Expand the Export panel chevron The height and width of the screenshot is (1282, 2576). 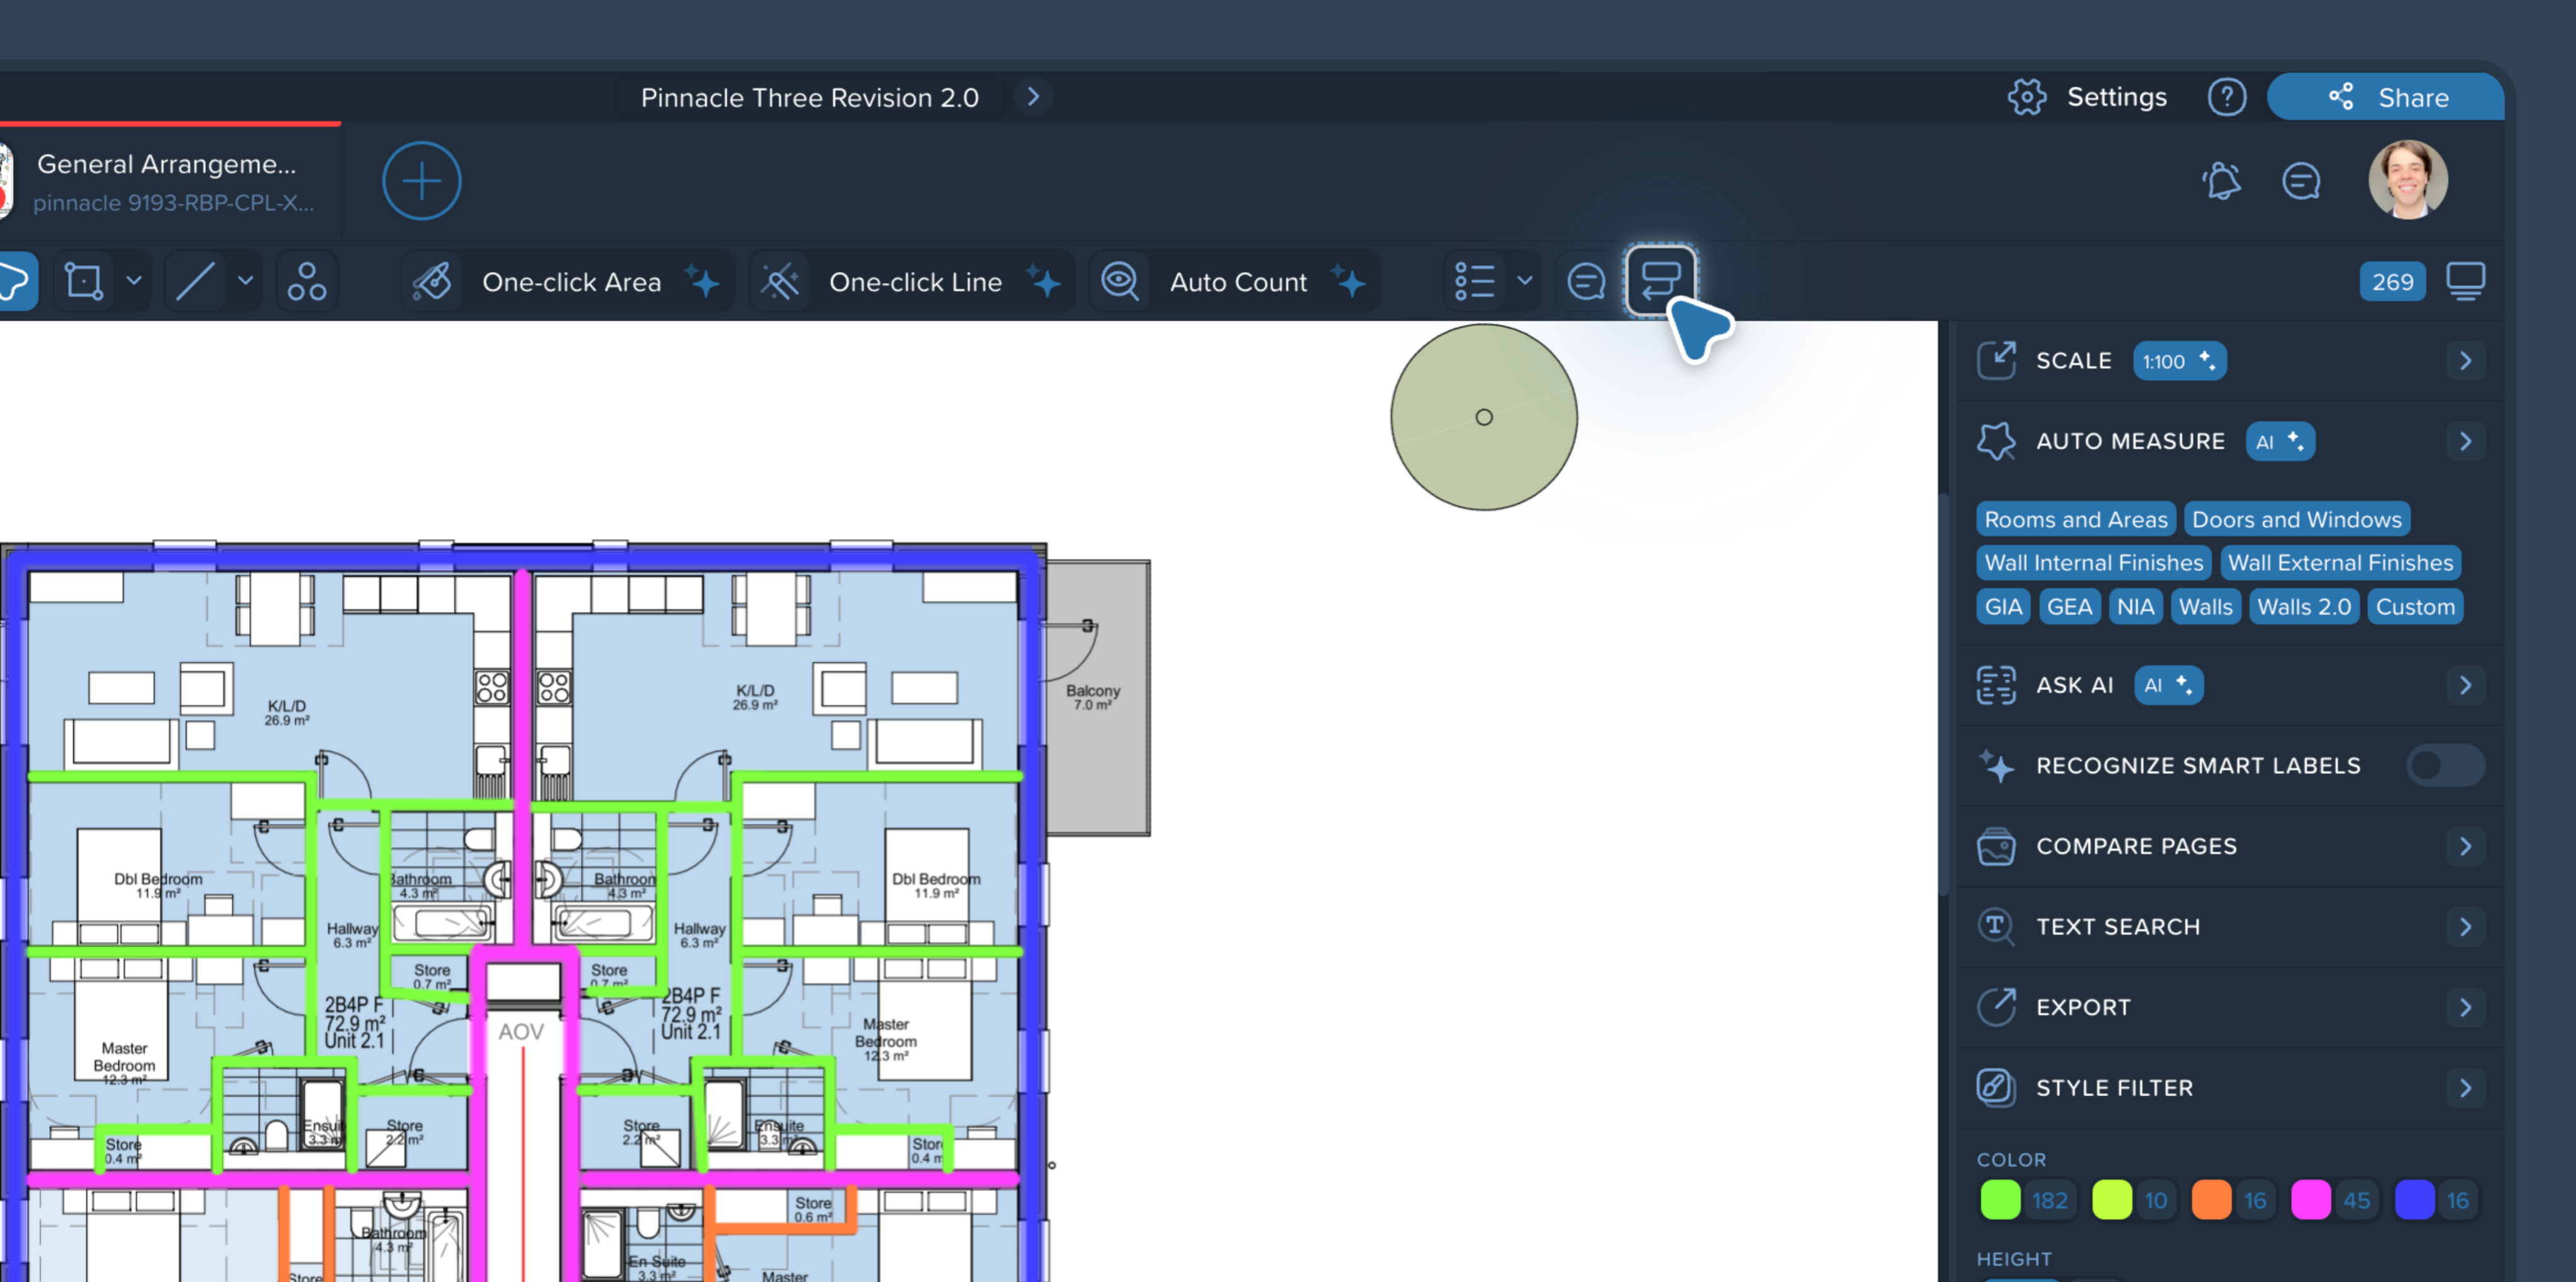pos(2464,1007)
